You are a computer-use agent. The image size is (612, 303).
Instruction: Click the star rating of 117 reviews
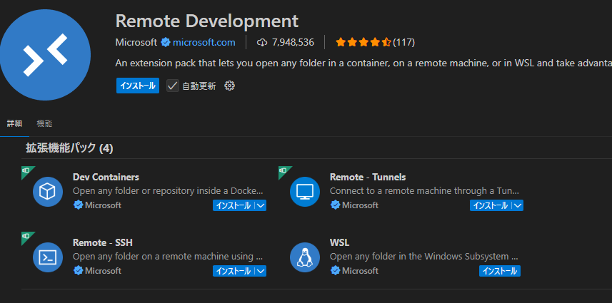[x=363, y=42]
